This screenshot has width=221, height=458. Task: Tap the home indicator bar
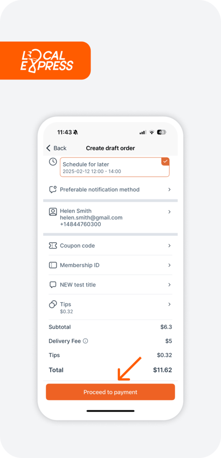tap(110, 411)
